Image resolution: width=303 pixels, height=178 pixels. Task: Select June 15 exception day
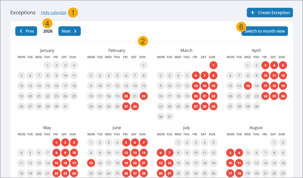pos(91,163)
